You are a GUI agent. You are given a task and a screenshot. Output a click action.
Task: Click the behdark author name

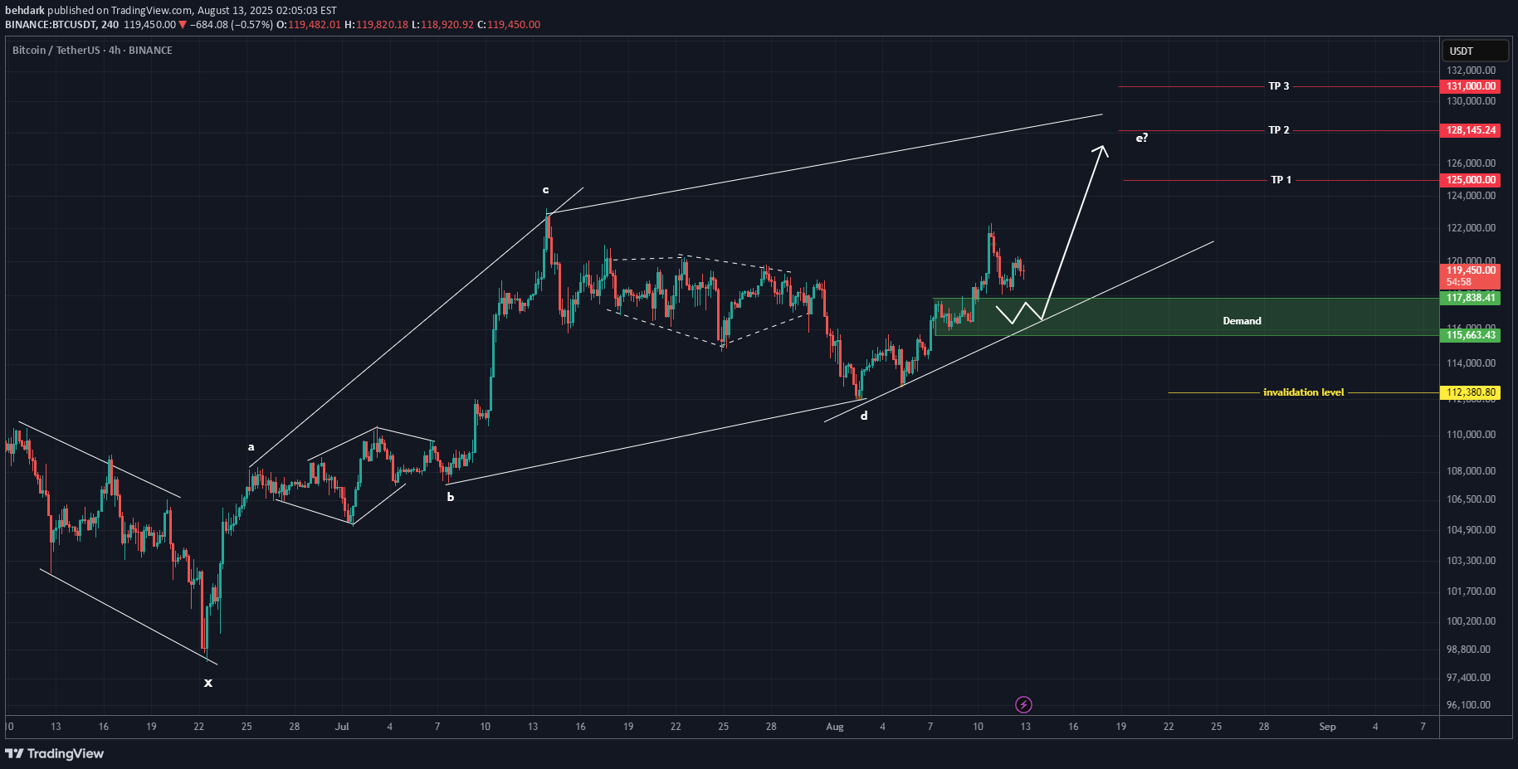(25, 11)
